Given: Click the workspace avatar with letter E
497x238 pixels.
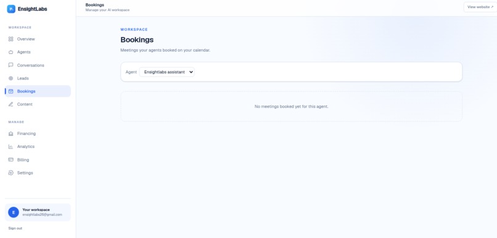Looking at the screenshot, I should coord(14,212).
